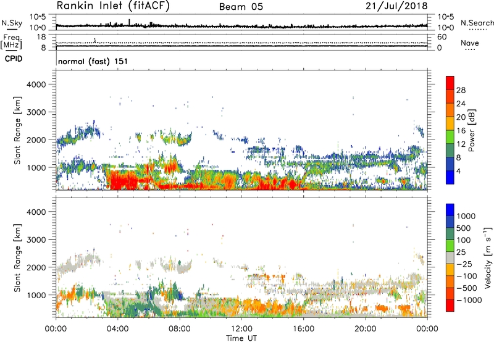Click the N.Sky noise trace strip
Screen dimensions: 494x342
pyautogui.click(x=241, y=22)
